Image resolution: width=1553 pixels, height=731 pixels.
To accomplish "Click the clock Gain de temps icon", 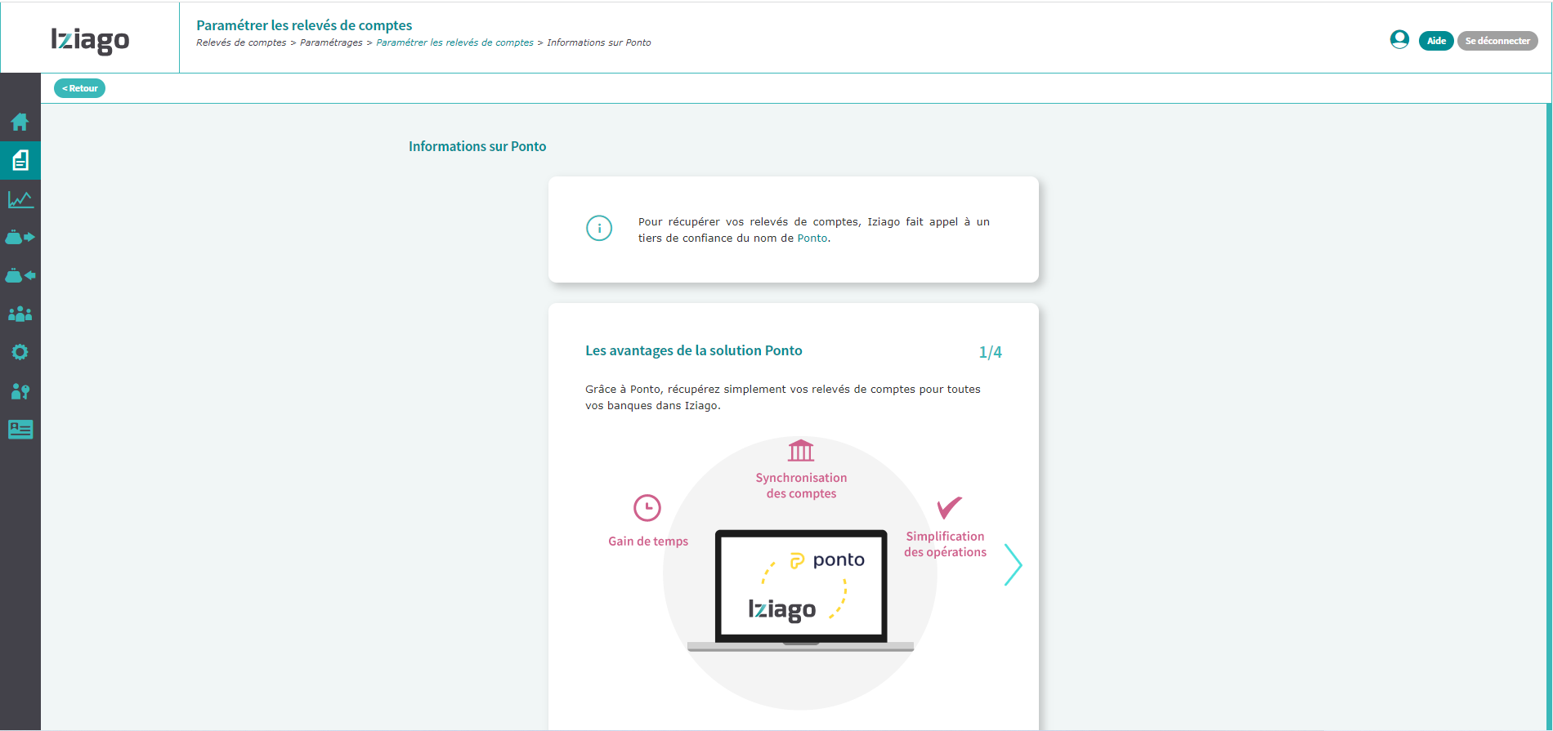I will [647, 508].
